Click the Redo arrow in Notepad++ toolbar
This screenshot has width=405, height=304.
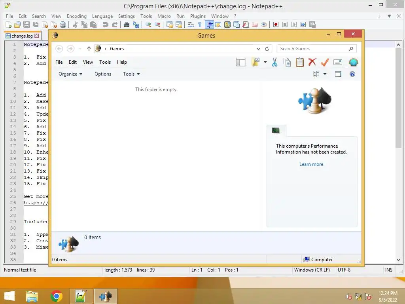coord(114,25)
